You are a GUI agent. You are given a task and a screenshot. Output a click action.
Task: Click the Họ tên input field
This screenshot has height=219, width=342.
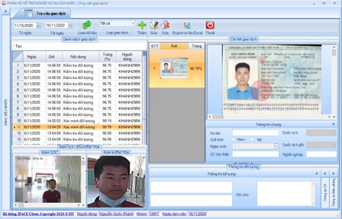point(255,133)
